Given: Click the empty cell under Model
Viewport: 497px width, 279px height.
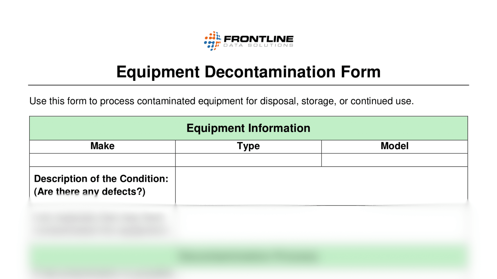Looking at the screenshot, I should pyautogui.click(x=394, y=160).
